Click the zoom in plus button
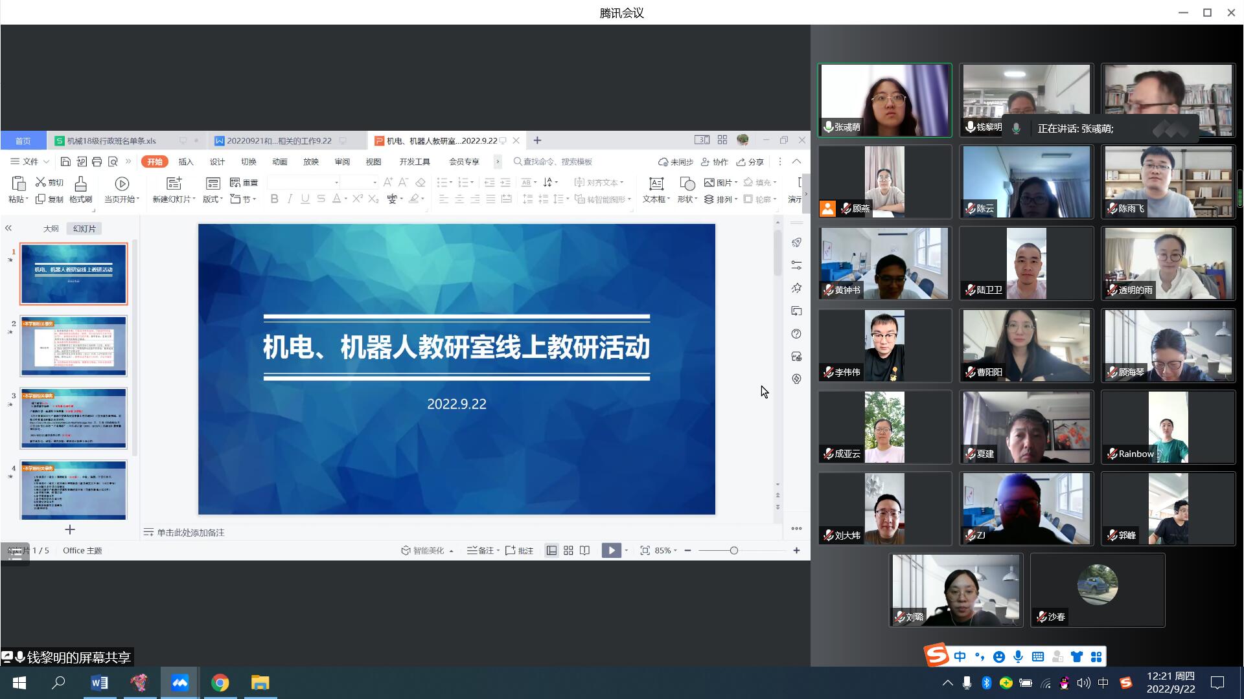The height and width of the screenshot is (699, 1244). 796,551
